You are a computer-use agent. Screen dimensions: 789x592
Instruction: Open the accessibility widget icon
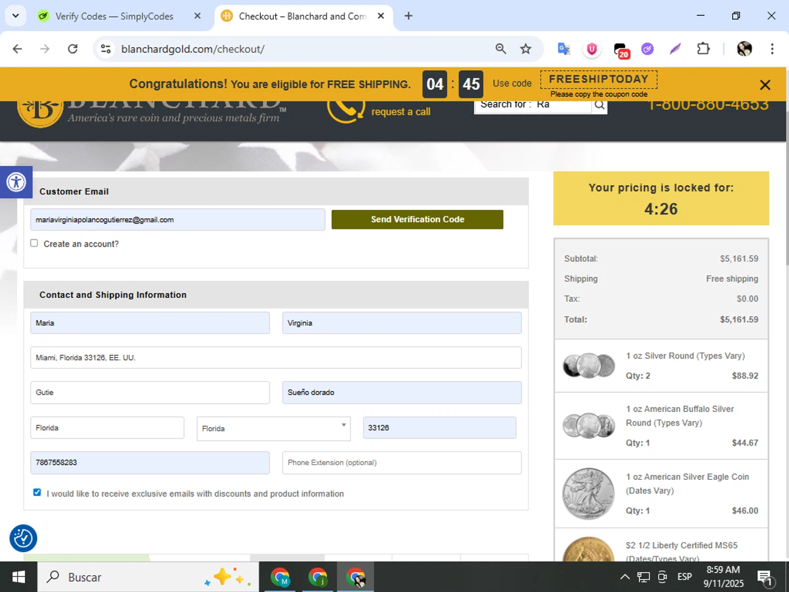(16, 182)
